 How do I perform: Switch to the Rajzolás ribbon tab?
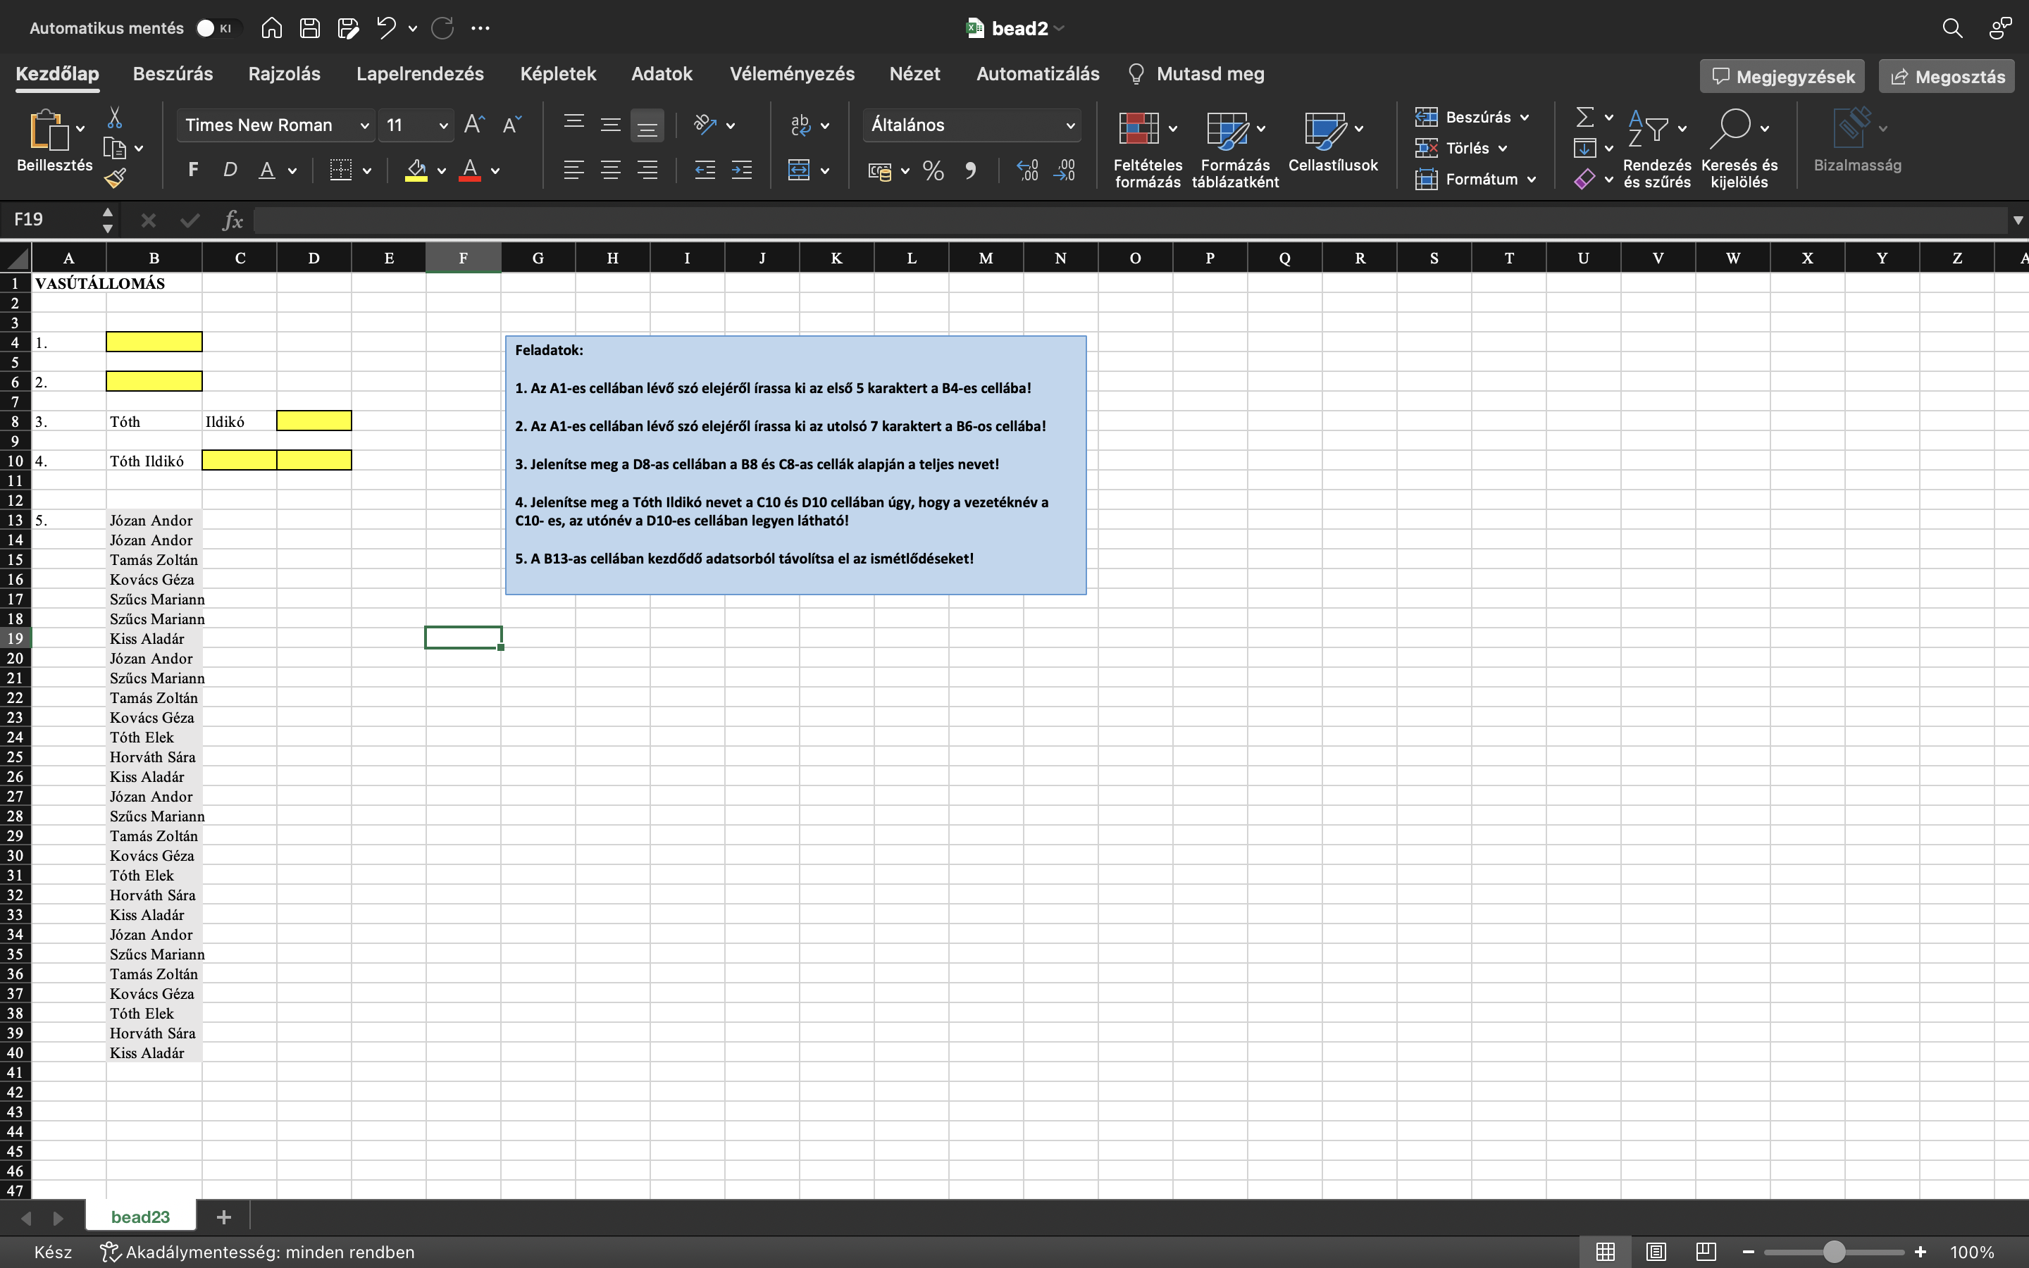[x=284, y=74]
